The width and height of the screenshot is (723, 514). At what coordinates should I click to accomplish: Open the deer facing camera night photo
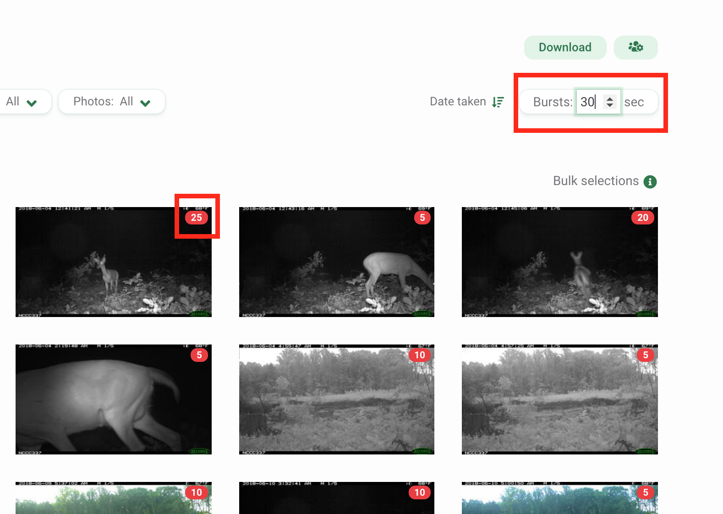coord(114,262)
